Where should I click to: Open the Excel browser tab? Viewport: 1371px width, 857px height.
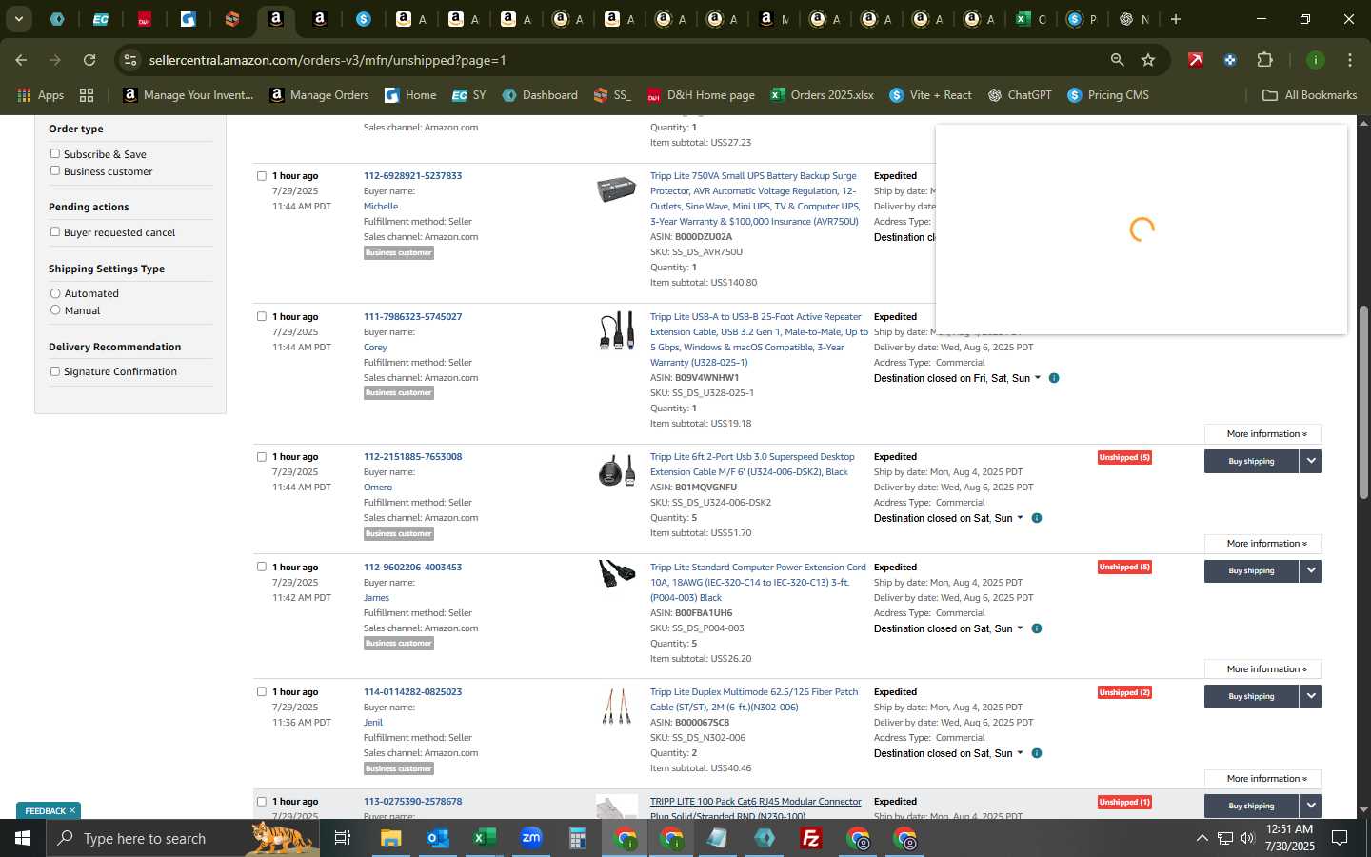coord(1029,19)
